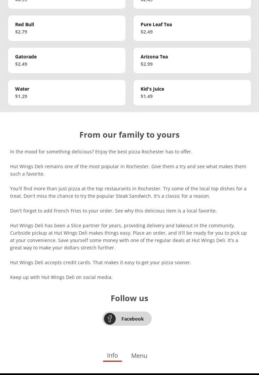Image resolution: width=259 pixels, height=375 pixels.
Task: Open the Facebook link label
Action: click(133, 319)
